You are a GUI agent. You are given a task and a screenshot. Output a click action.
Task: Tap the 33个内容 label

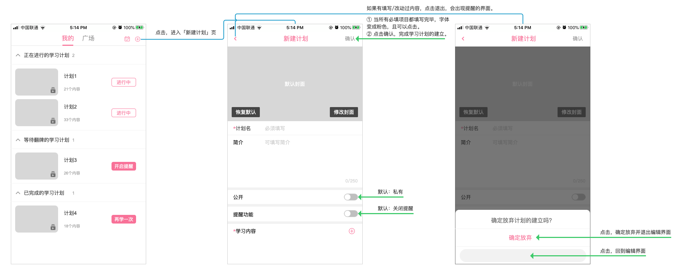[x=72, y=120]
